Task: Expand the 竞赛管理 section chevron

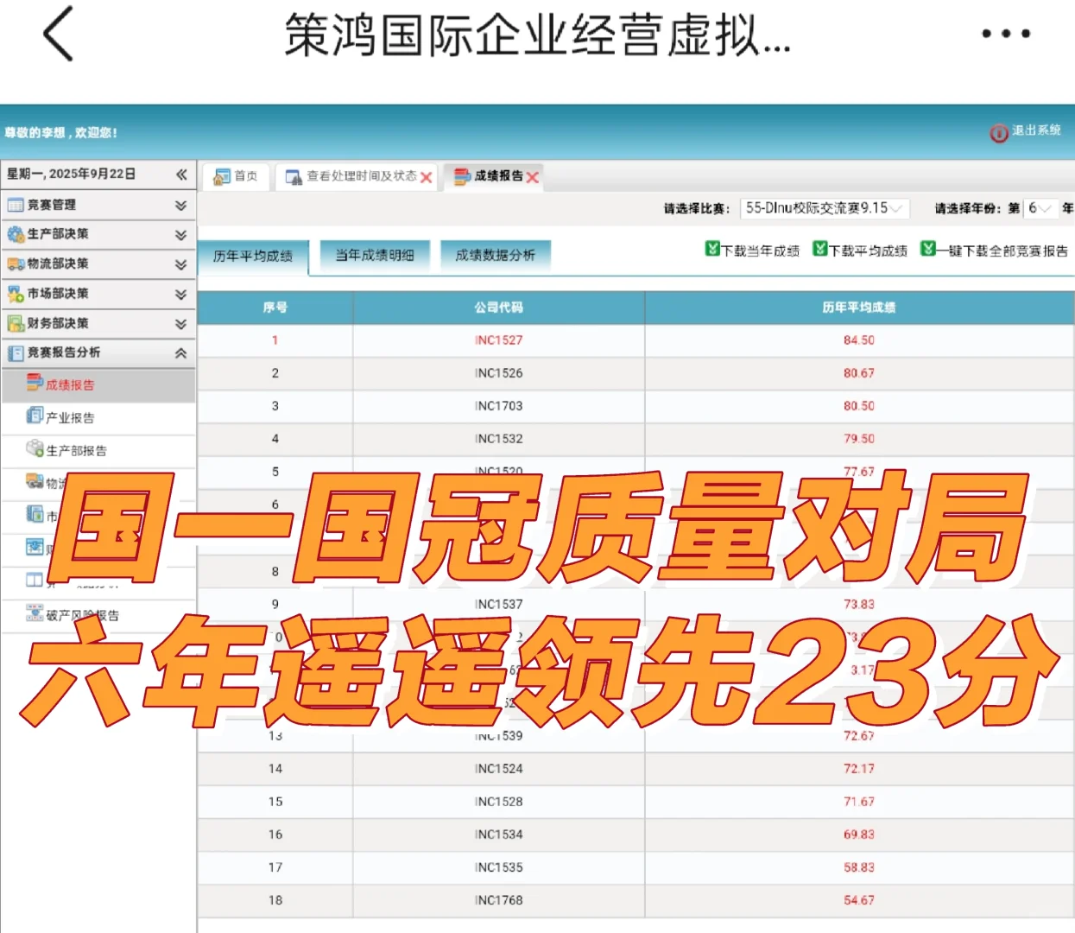Action: [180, 206]
